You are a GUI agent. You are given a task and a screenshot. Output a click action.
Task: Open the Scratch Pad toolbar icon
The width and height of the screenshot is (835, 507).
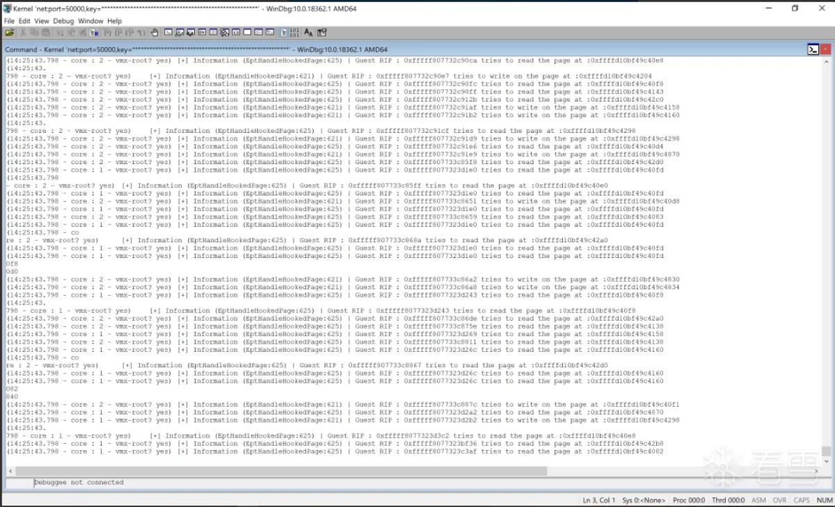247,33
